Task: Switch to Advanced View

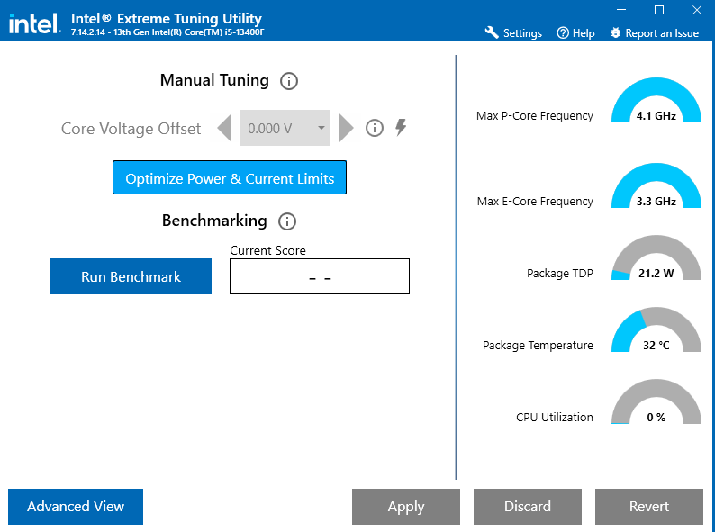Action: tap(76, 507)
